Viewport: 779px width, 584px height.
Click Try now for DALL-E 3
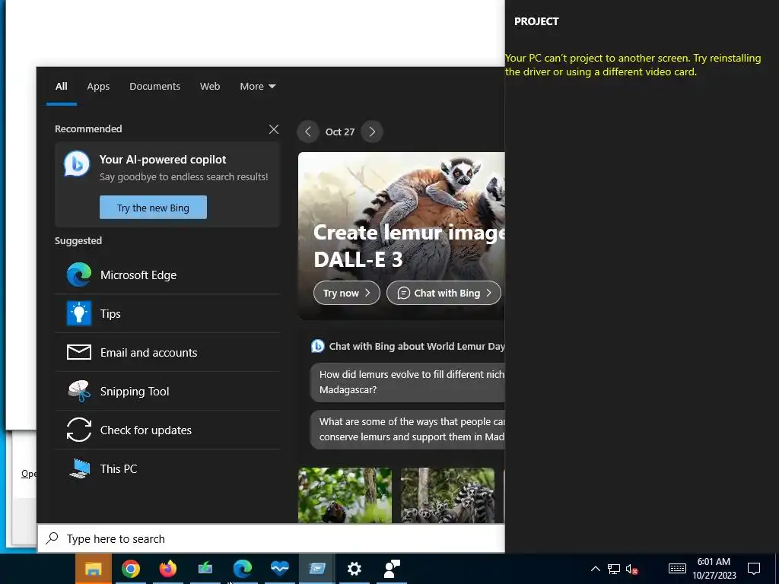pos(346,293)
